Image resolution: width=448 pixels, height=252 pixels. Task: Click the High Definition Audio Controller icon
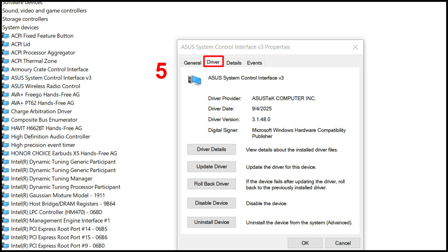point(5,136)
